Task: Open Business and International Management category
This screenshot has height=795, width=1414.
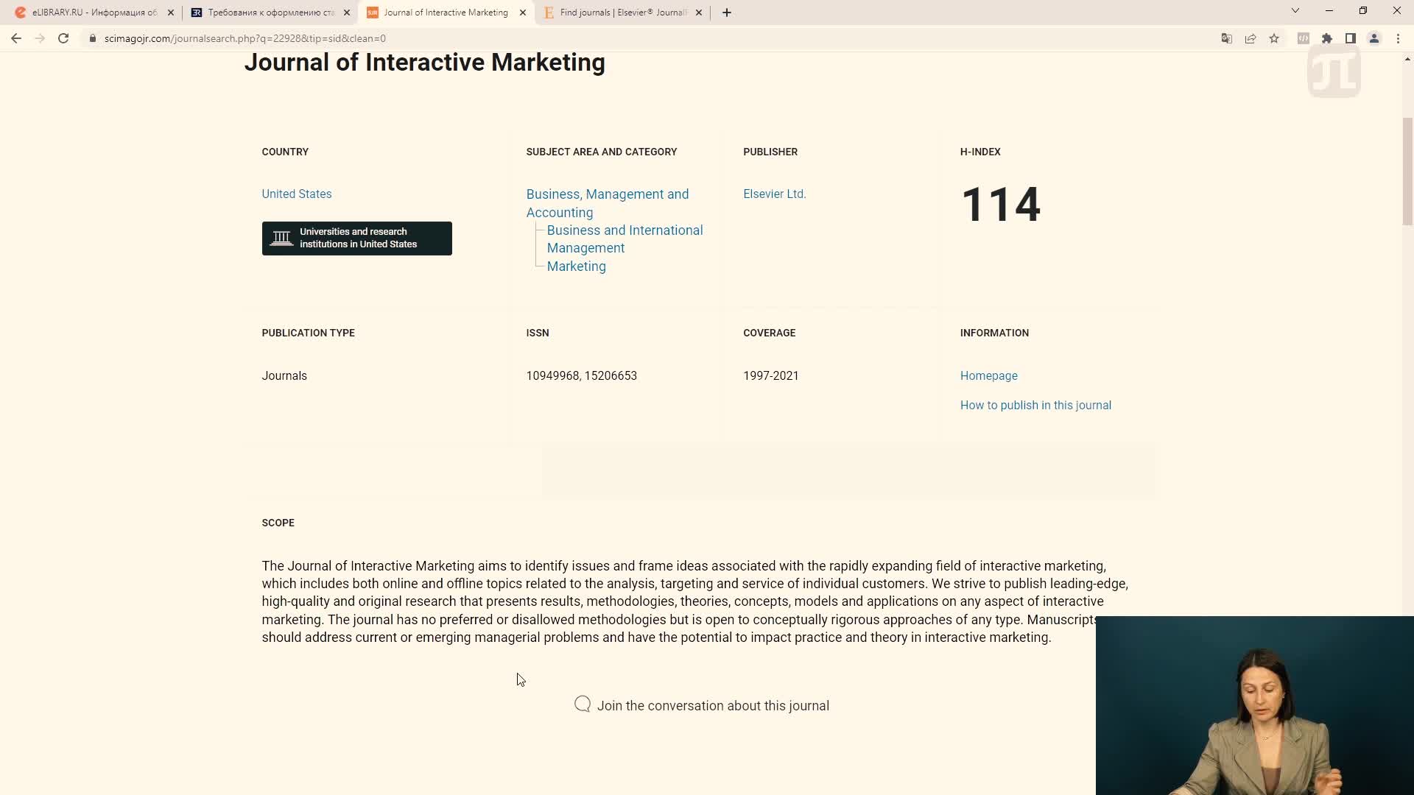Action: tap(625, 239)
